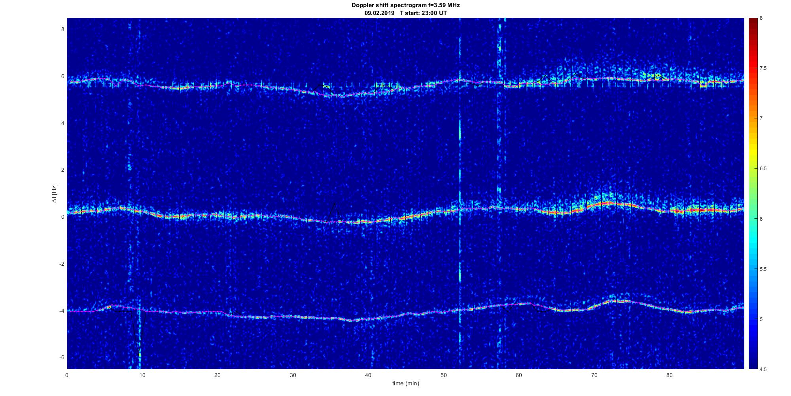Click colorbar tick label '6.5'

[x=763, y=169]
